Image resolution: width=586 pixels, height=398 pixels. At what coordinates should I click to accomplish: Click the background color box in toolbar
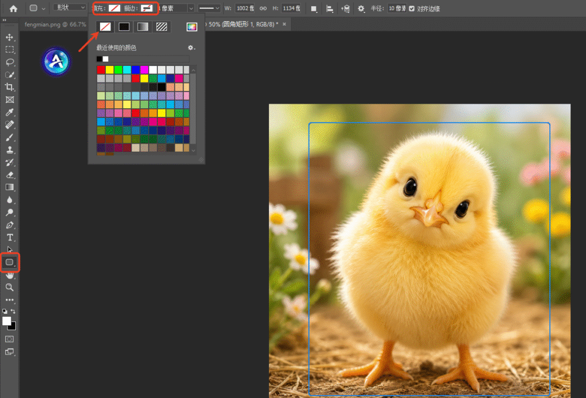click(14, 328)
